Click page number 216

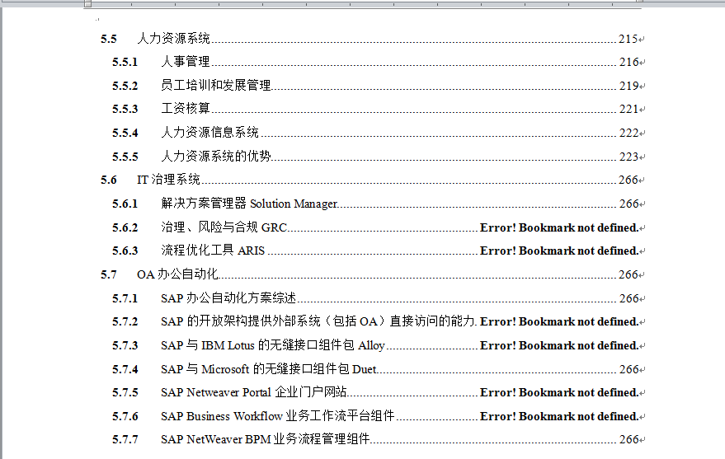point(628,62)
